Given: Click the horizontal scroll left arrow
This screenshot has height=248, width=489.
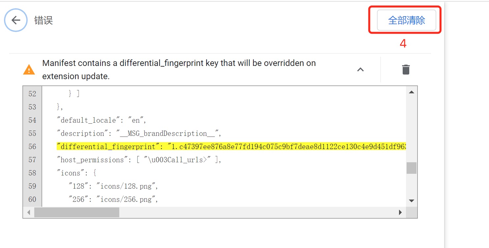Looking at the screenshot, I should coord(29,212).
